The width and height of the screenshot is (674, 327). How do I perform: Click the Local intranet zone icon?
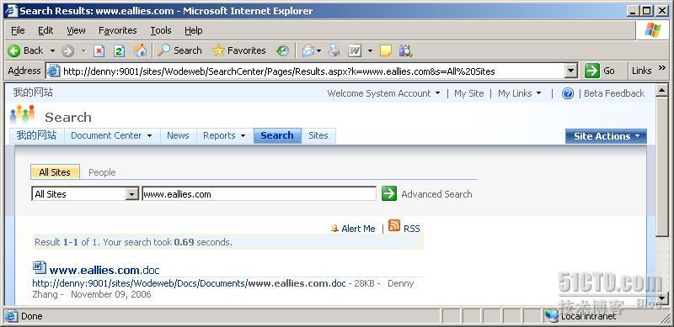551,316
